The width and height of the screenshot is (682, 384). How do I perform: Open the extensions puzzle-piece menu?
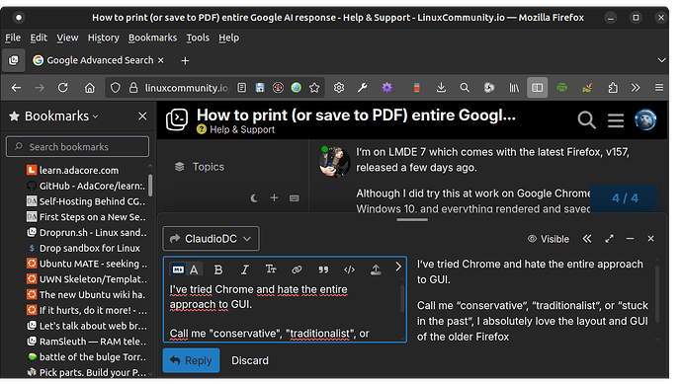(613, 88)
